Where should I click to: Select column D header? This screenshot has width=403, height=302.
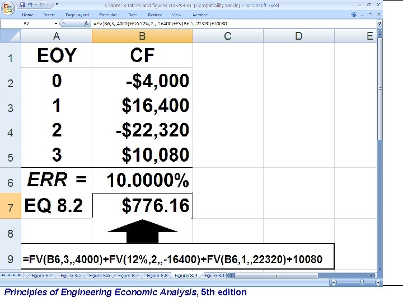pos(299,36)
